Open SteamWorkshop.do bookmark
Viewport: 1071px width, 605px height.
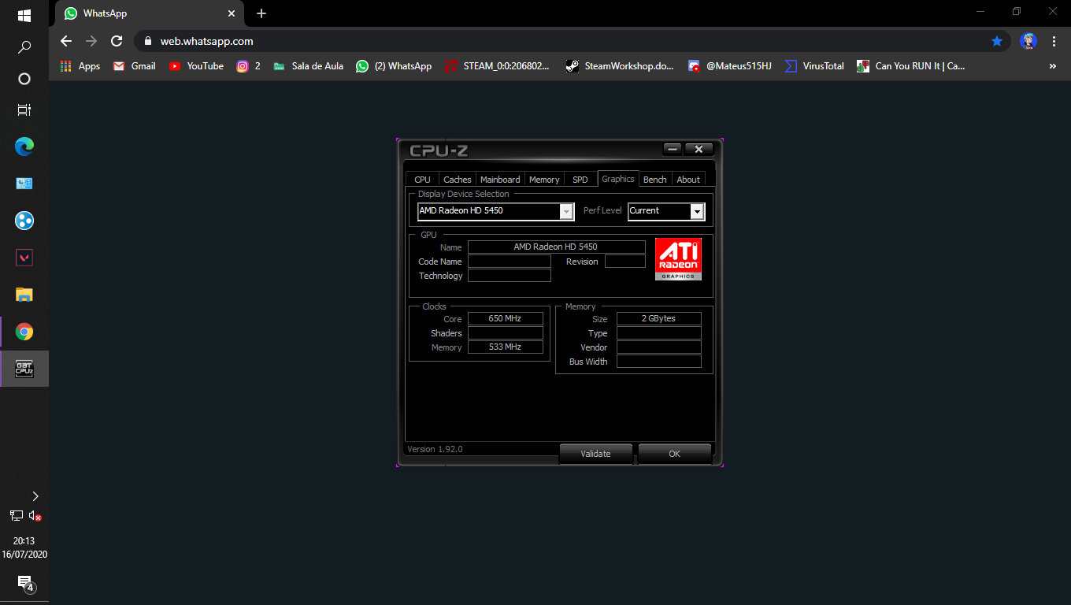pos(620,66)
